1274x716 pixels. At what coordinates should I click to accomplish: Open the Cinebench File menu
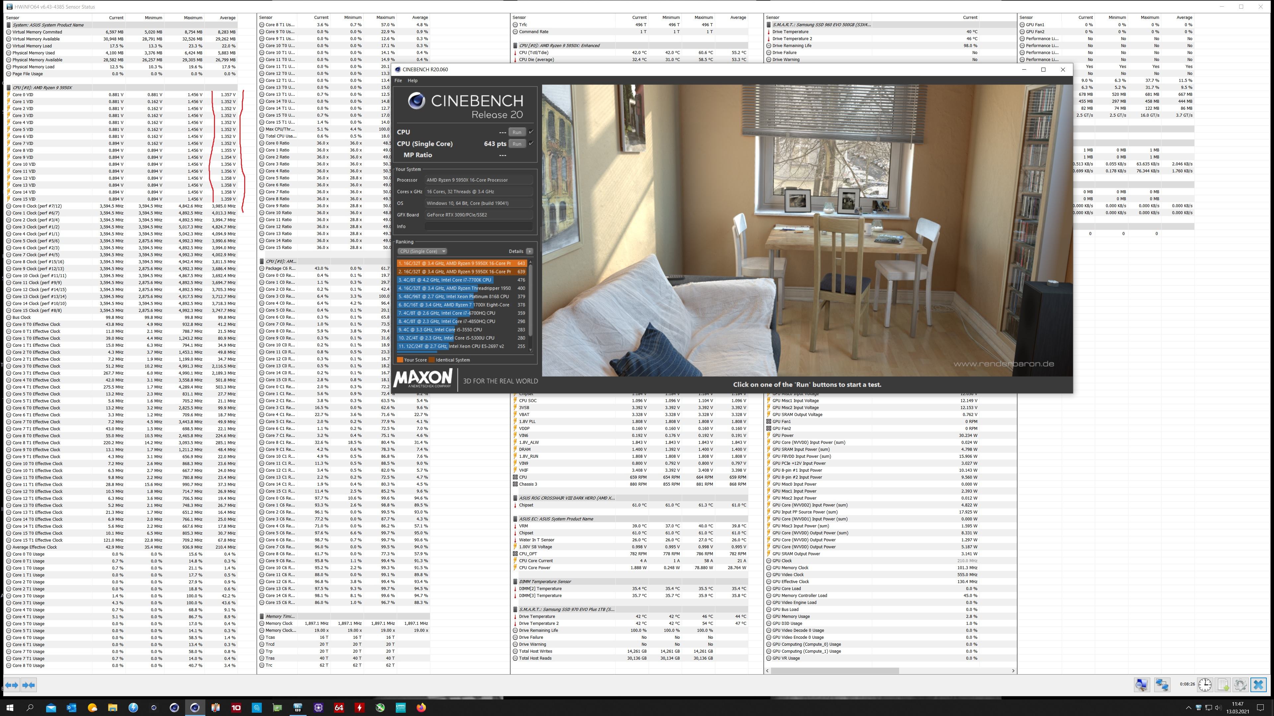(398, 81)
